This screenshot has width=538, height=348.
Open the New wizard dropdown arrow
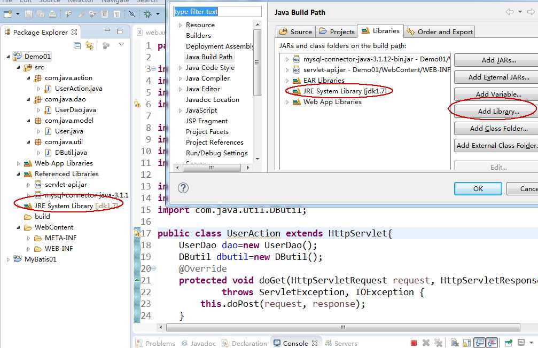18,14
